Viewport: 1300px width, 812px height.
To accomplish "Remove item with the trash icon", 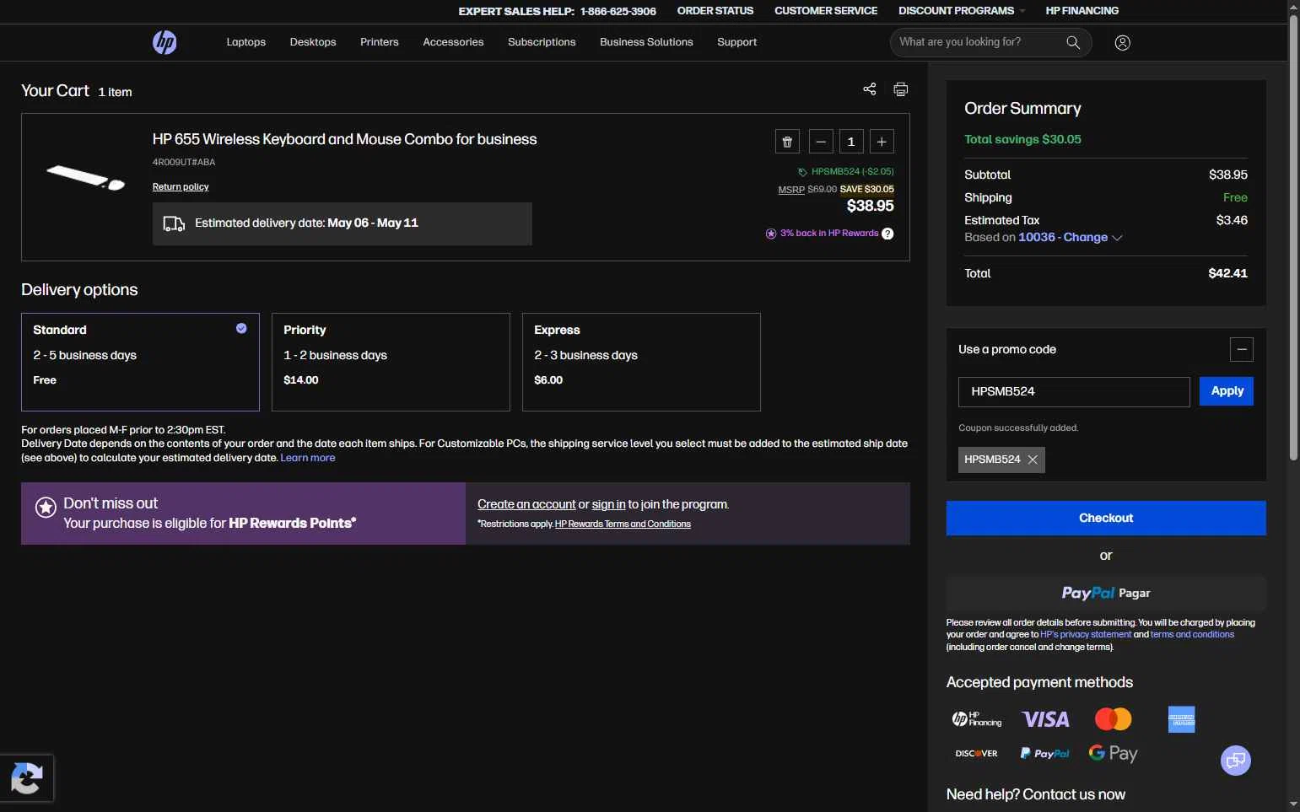I will [x=787, y=142].
